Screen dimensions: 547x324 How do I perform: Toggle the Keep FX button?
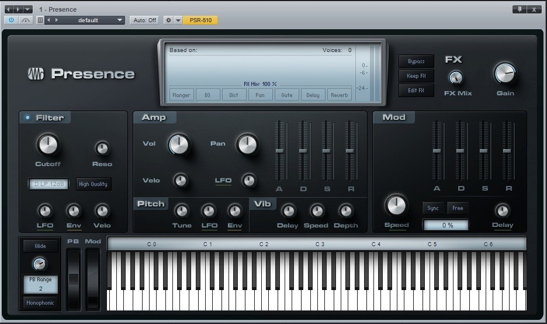(416, 76)
